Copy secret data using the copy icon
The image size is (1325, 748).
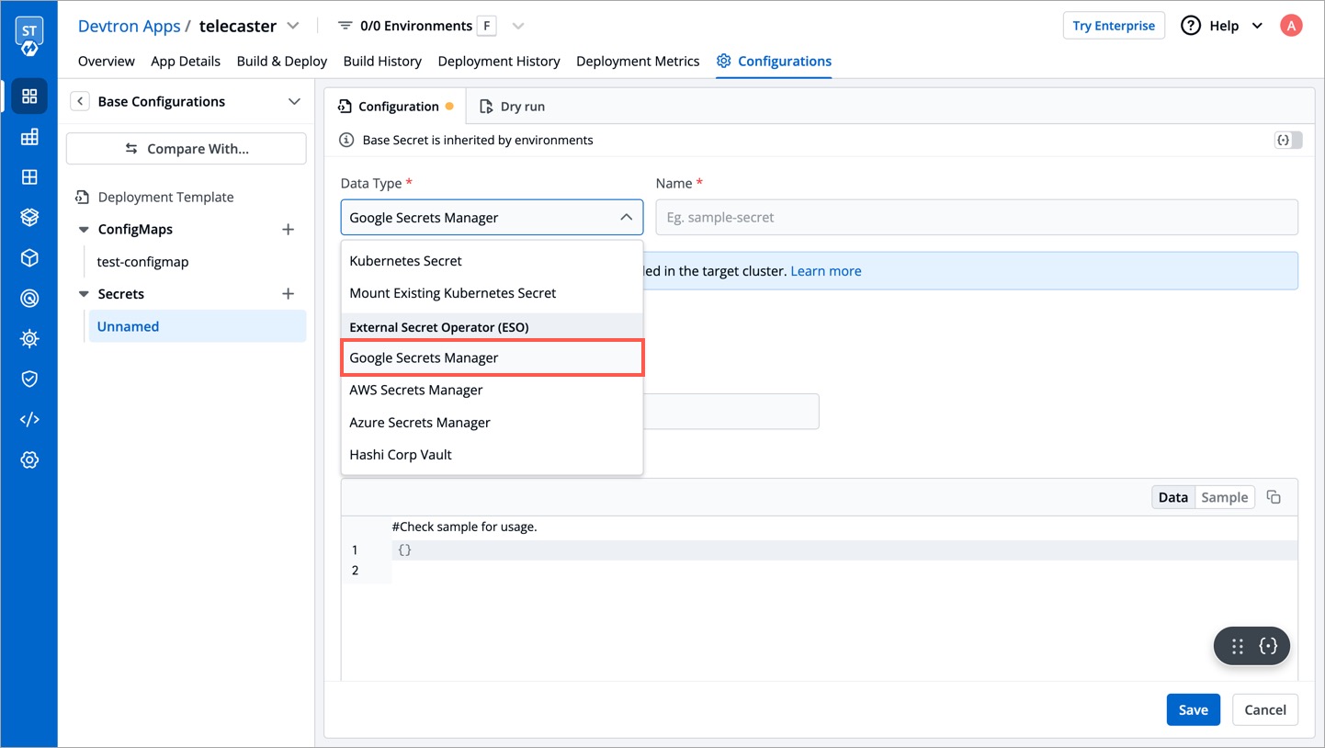click(1274, 496)
